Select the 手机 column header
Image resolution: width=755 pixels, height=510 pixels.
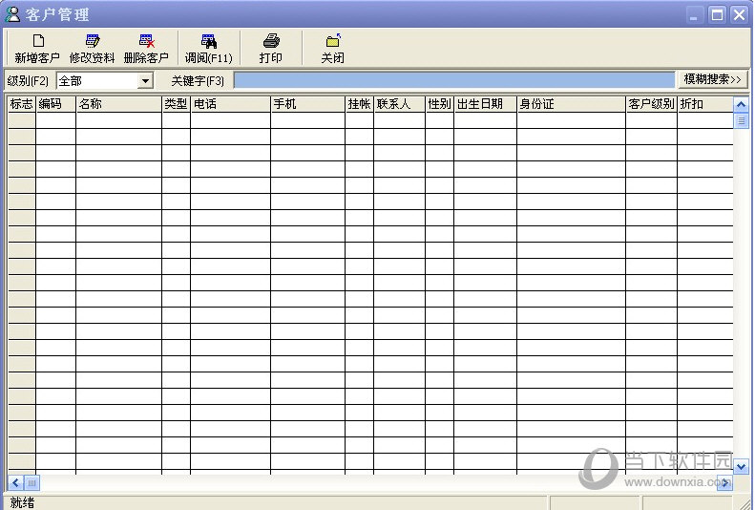[308, 104]
